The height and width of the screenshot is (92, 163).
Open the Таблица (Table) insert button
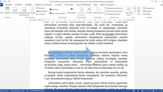(x=7, y=11)
